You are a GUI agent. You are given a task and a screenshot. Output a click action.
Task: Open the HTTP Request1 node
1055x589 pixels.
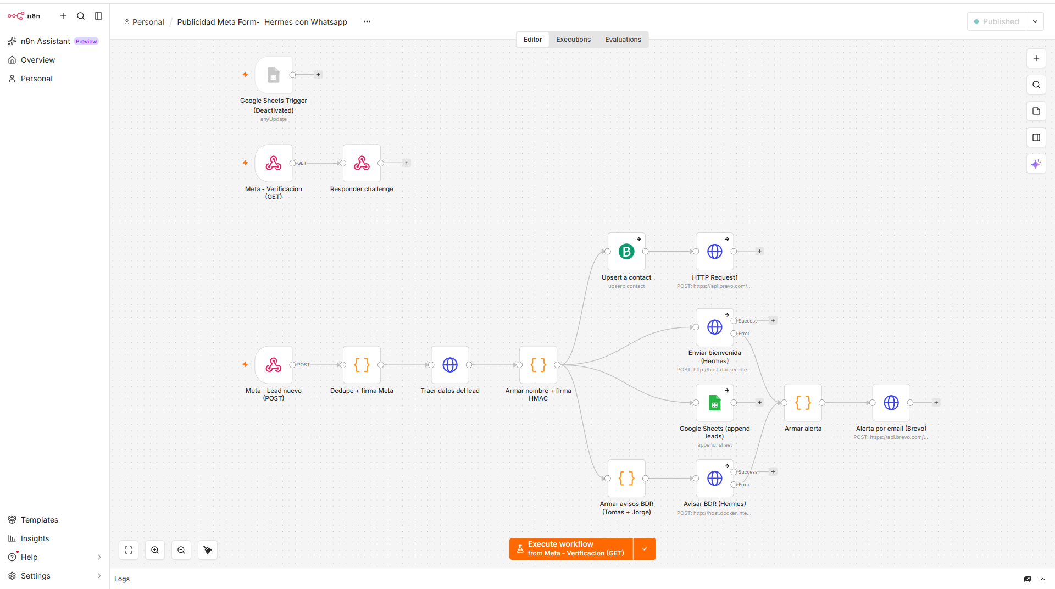pyautogui.click(x=715, y=252)
